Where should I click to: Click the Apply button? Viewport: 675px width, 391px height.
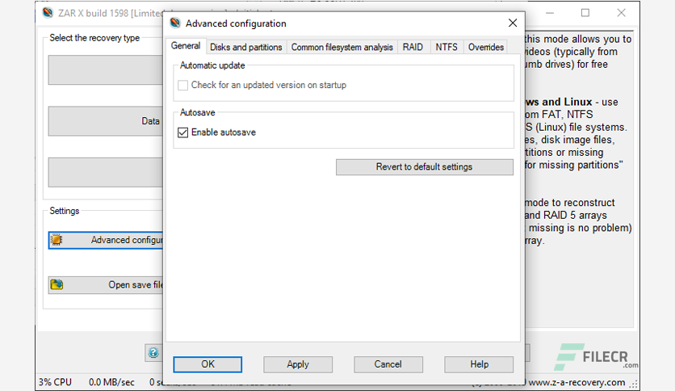[x=298, y=364]
